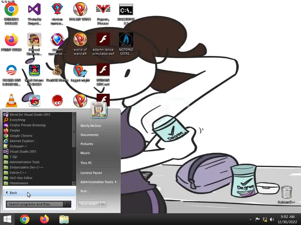Click the Windows Start button
The image size is (301, 225).
point(7,219)
